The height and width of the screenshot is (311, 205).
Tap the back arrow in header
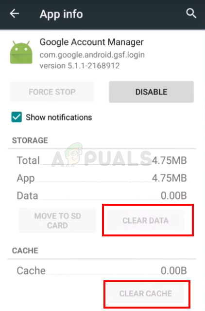(x=15, y=14)
